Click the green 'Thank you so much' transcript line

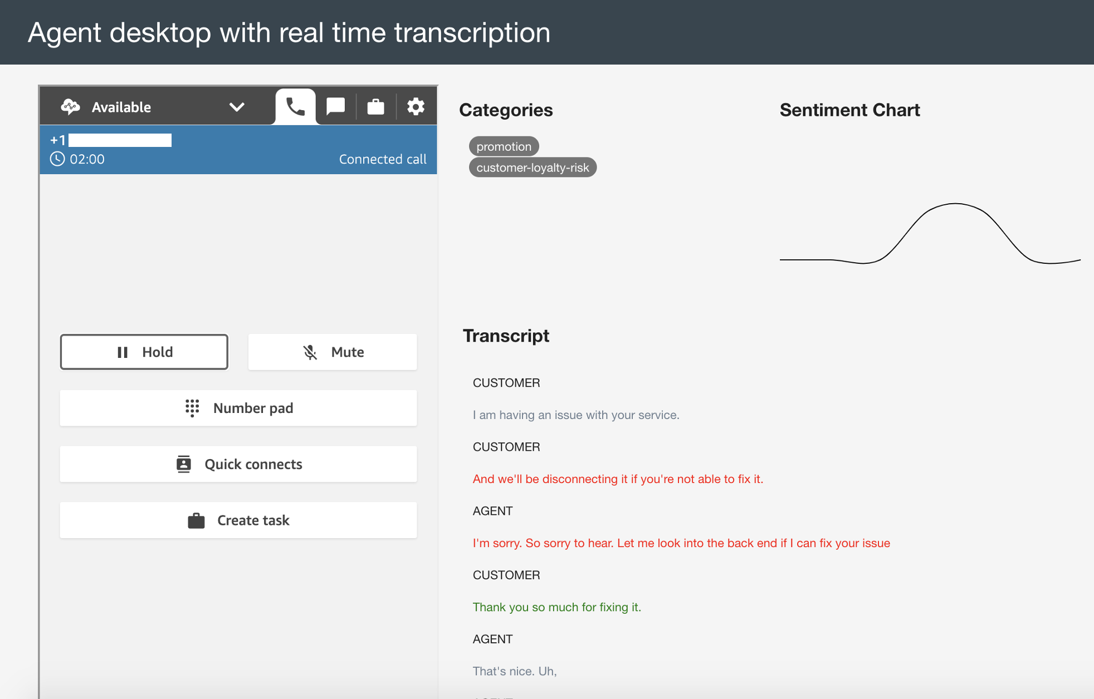tap(556, 607)
